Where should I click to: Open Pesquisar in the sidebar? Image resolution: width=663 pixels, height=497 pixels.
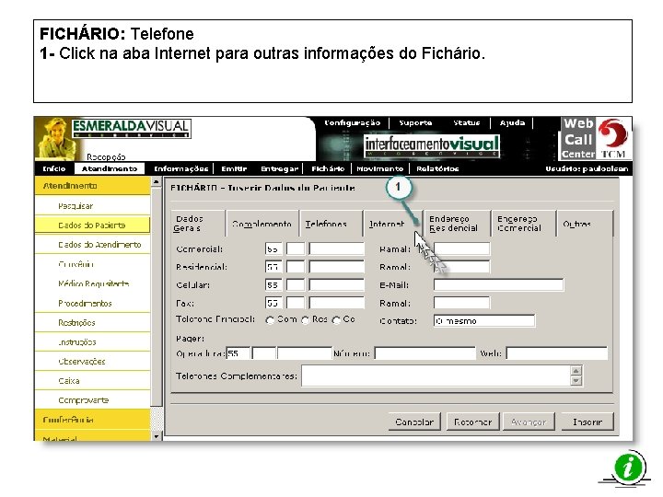(92, 206)
